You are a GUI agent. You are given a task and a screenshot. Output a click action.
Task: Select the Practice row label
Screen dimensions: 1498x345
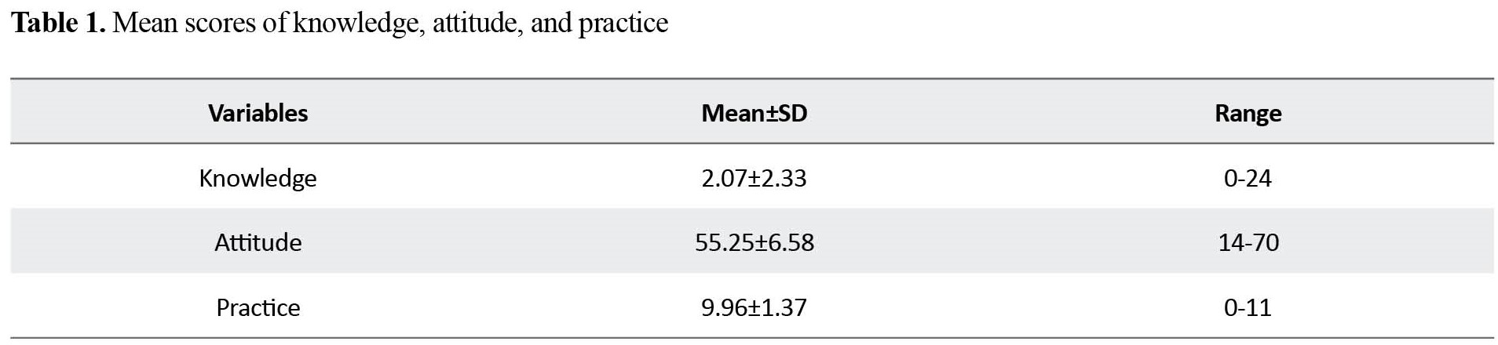[x=258, y=307]
